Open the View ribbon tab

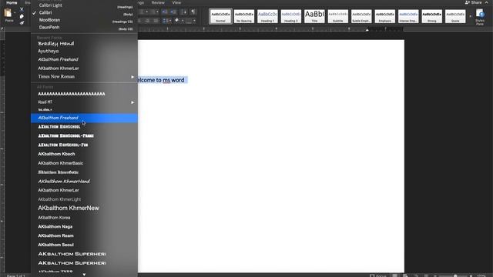pyautogui.click(x=176, y=2)
